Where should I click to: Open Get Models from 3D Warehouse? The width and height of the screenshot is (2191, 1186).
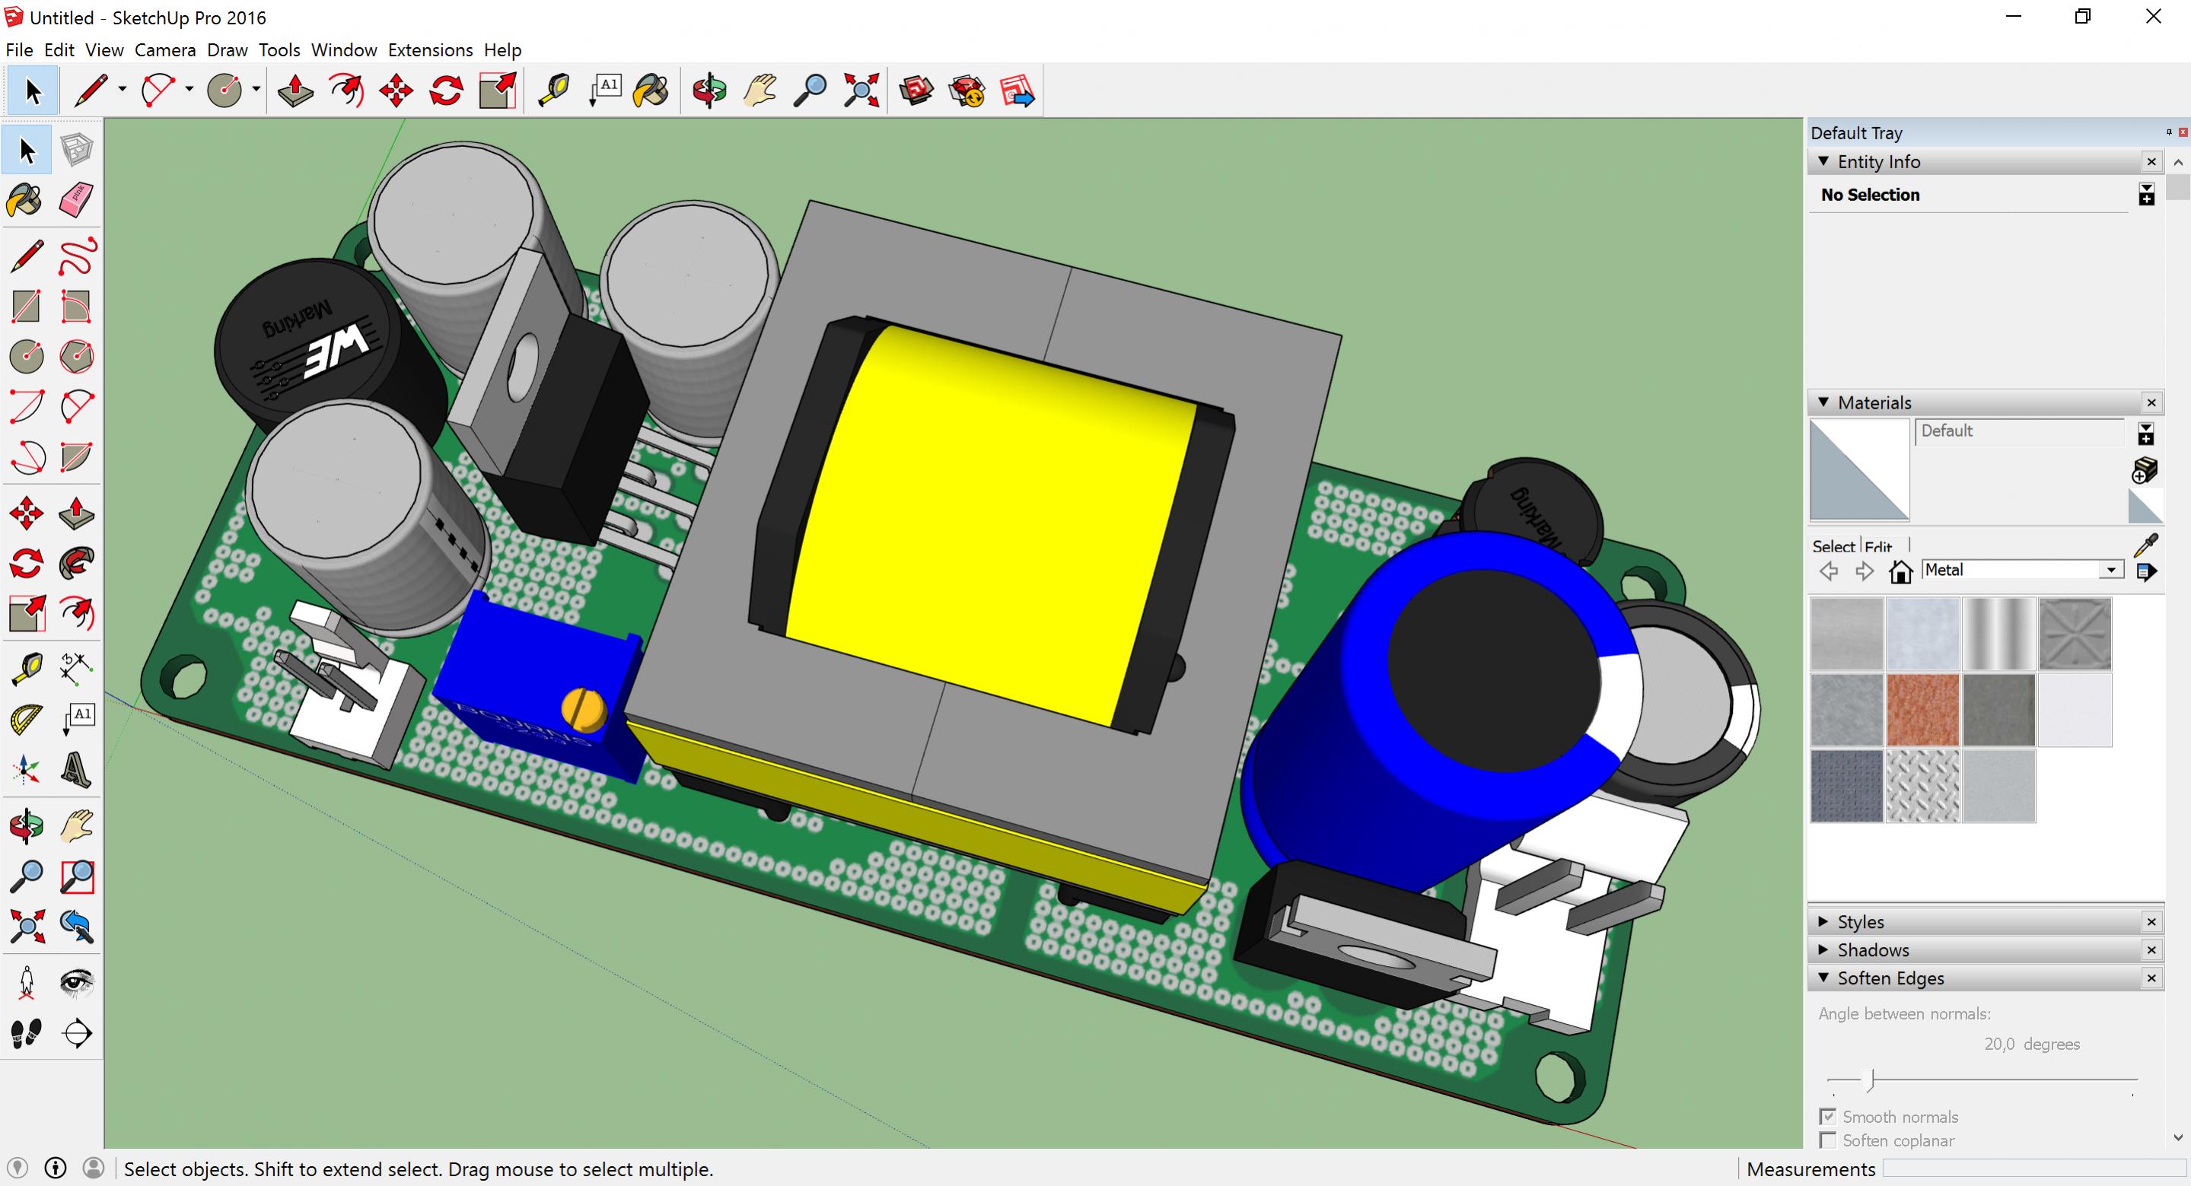[x=917, y=90]
